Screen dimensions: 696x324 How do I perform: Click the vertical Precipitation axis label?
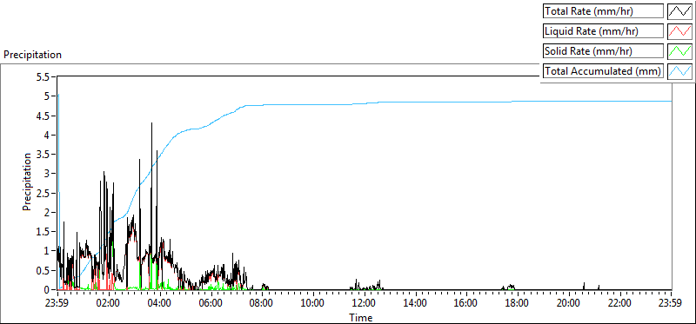27,182
